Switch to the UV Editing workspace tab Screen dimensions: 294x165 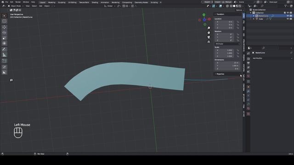click(72, 2)
